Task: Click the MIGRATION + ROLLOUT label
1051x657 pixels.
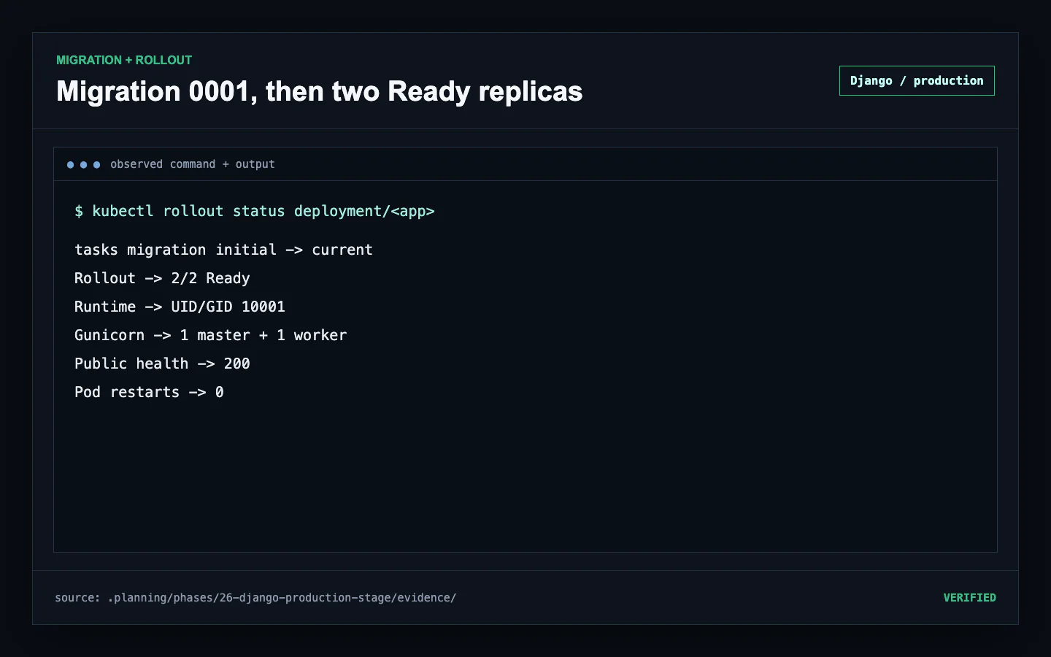Action: tap(124, 60)
